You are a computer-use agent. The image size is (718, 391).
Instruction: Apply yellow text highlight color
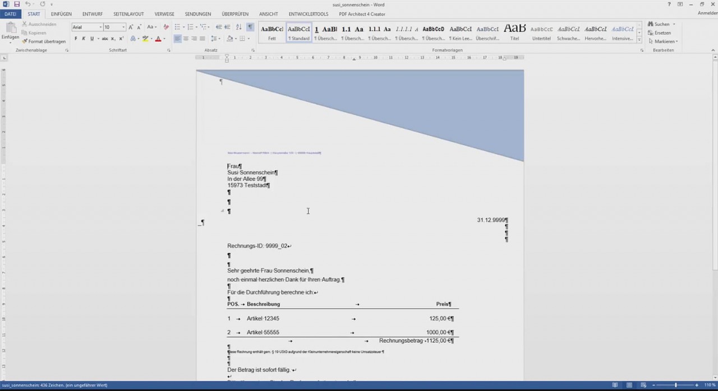click(x=145, y=38)
